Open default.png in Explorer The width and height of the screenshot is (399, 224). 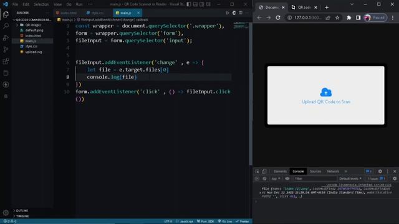(34, 30)
